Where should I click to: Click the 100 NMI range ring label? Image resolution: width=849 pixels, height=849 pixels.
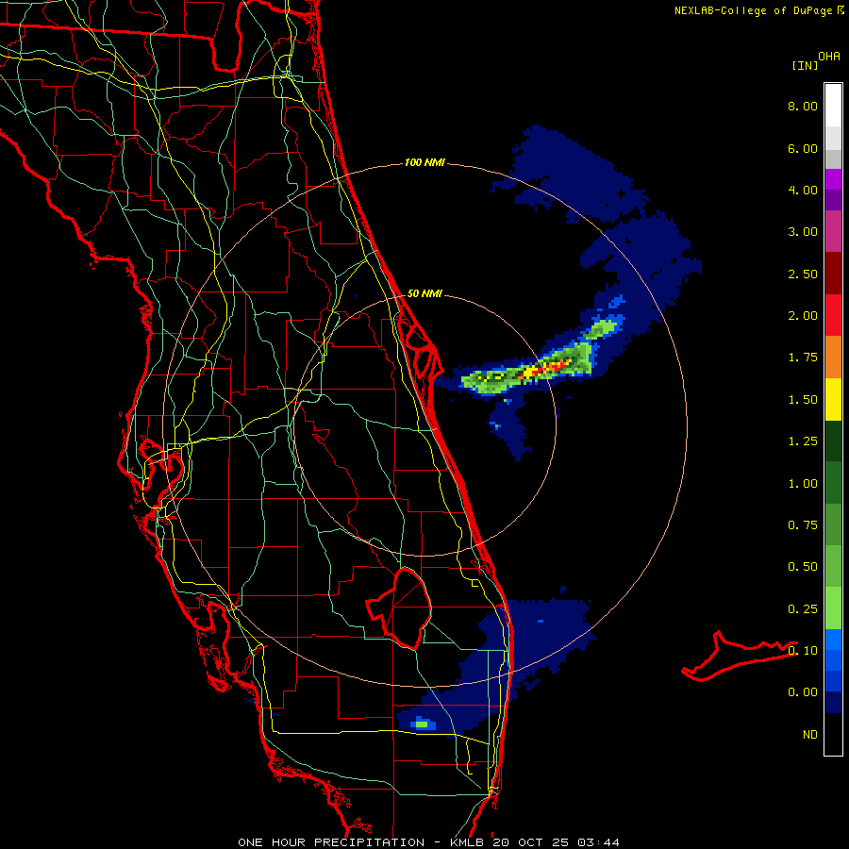pos(424,162)
